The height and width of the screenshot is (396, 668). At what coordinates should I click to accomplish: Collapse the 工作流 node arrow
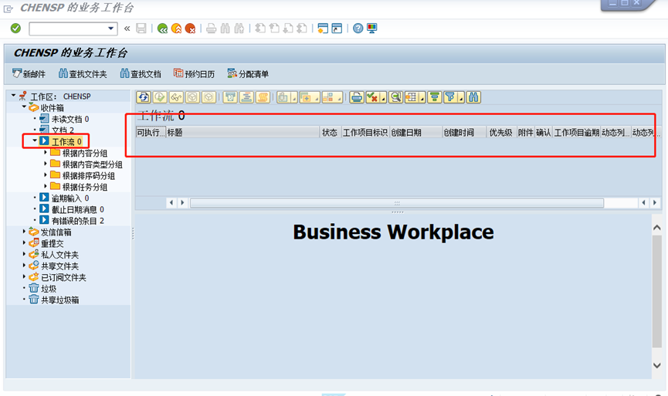point(35,141)
